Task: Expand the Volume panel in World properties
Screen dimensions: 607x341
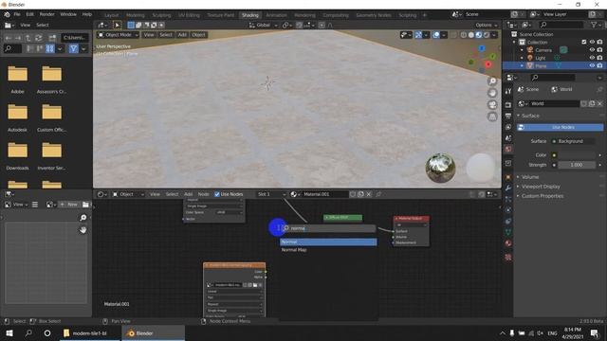Action: (x=530, y=177)
